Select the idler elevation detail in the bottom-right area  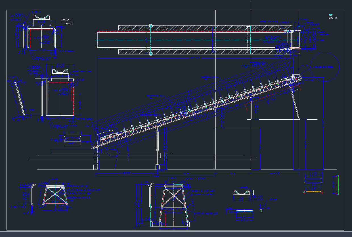[242, 193]
